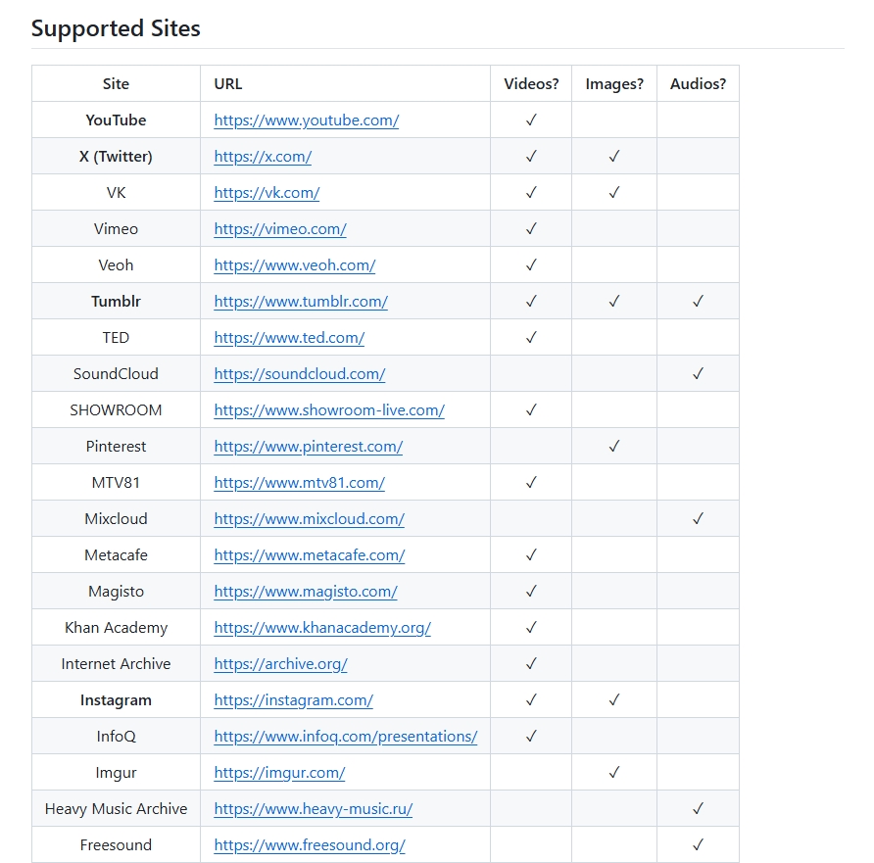Screen dimensions: 874x863
Task: Visit the freesound.org link
Action: tap(310, 845)
